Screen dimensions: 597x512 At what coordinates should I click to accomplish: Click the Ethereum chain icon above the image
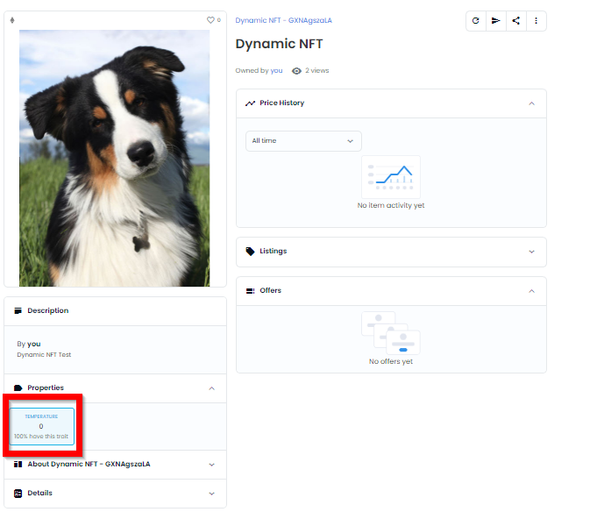click(12, 20)
